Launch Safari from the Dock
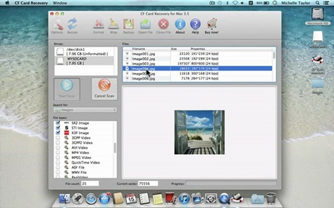 coord(91,199)
